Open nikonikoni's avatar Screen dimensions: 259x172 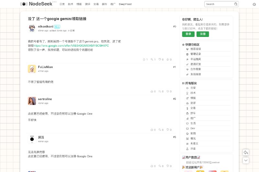[x=32, y=28]
